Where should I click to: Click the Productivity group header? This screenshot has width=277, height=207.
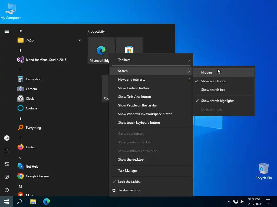click(96, 32)
